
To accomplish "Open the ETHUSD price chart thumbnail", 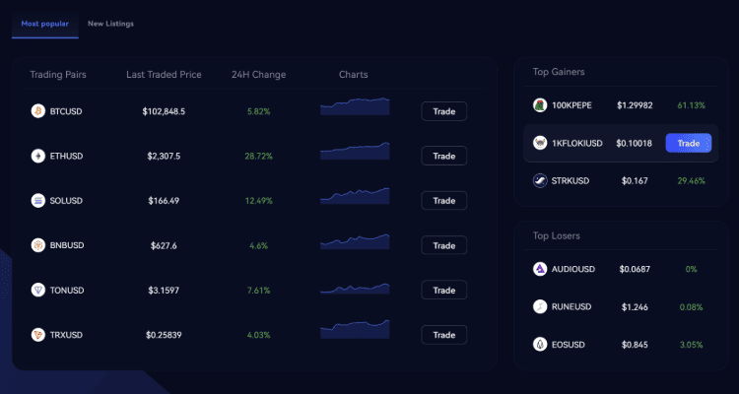I will coord(355,153).
